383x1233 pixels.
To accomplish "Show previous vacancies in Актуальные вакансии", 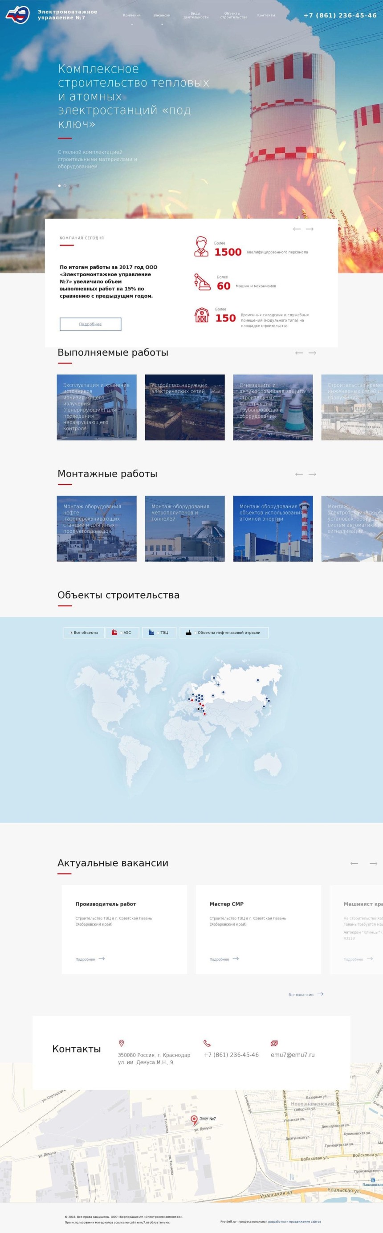I will [354, 863].
